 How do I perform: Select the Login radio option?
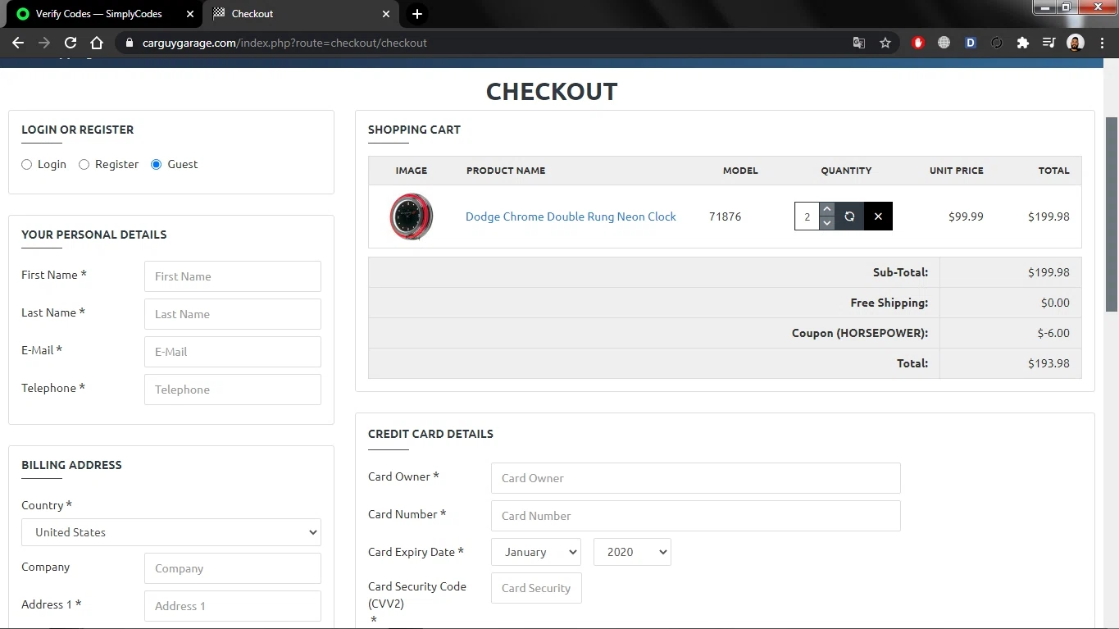point(27,165)
